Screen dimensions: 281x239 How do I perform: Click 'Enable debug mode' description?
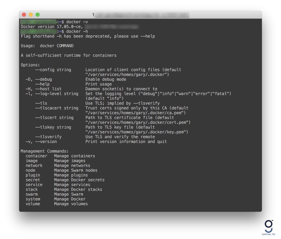(x=106, y=79)
